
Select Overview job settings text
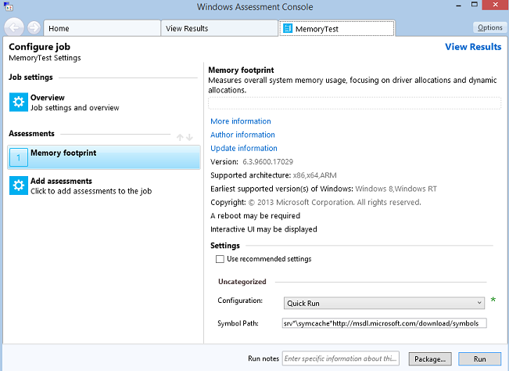coord(74,108)
